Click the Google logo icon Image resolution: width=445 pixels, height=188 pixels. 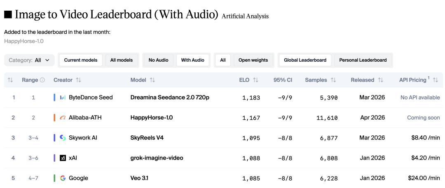click(63, 178)
